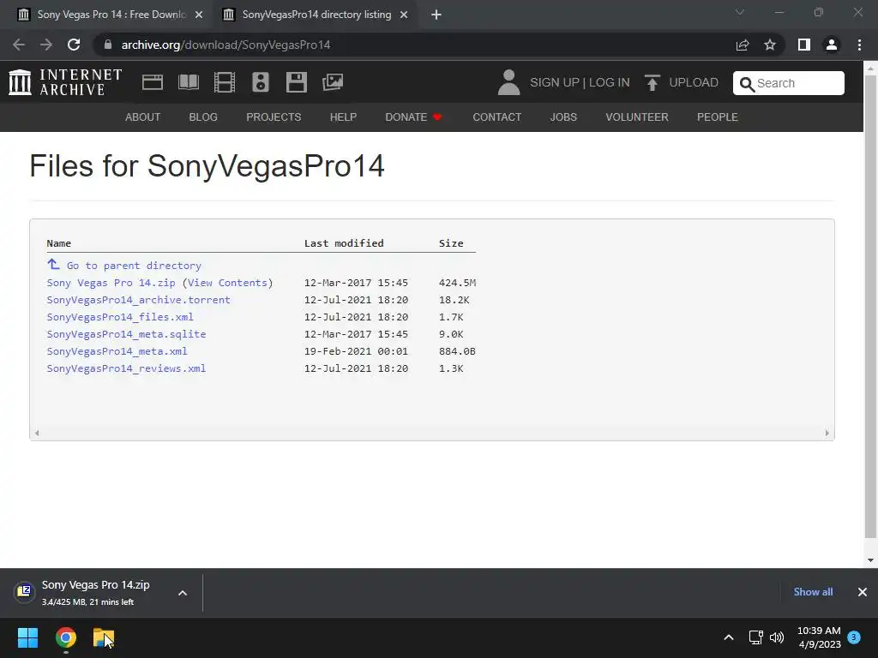This screenshot has width=878, height=658.
Task: Click the search magnifier icon
Action: tap(747, 84)
